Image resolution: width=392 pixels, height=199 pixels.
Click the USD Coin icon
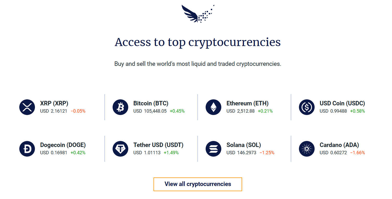click(x=307, y=107)
